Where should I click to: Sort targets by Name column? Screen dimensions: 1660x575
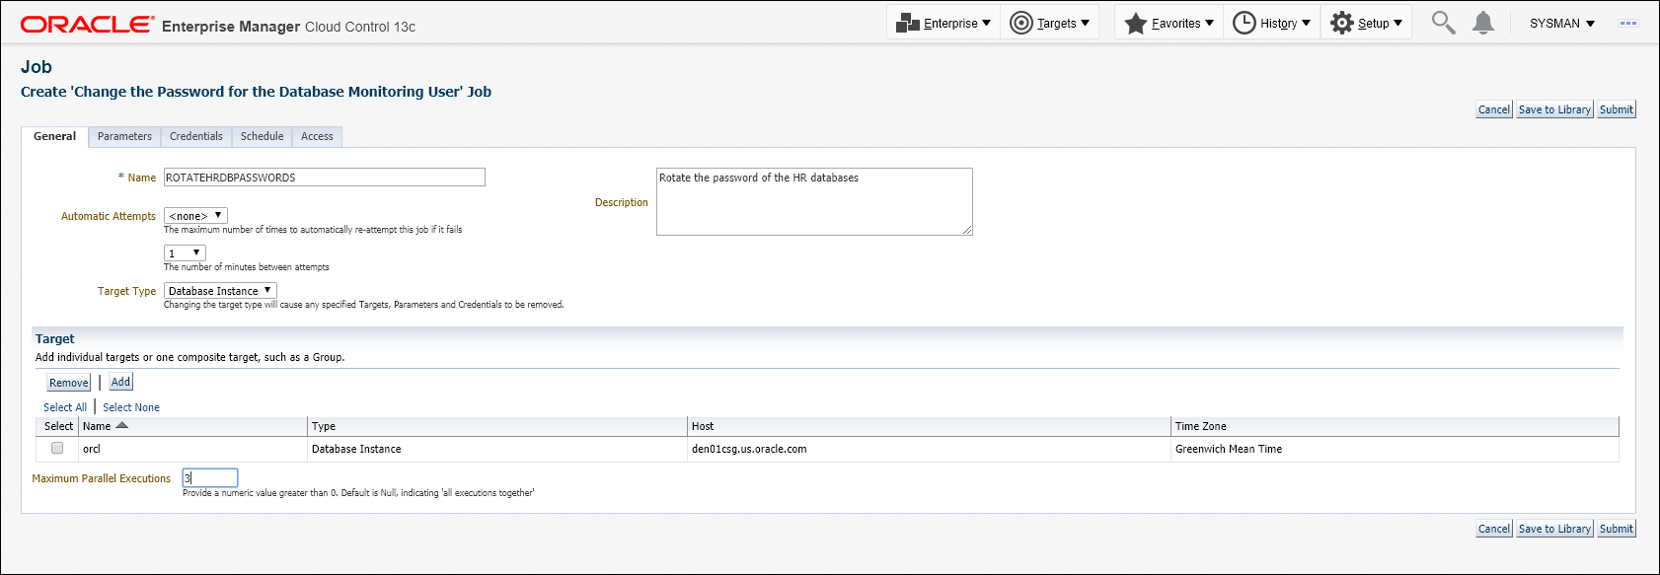click(106, 426)
